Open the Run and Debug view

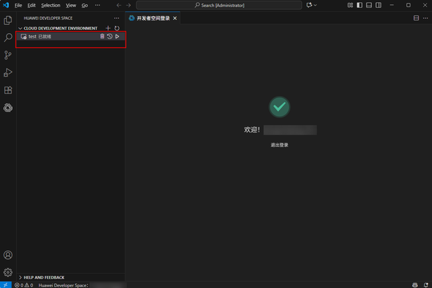pos(8,72)
